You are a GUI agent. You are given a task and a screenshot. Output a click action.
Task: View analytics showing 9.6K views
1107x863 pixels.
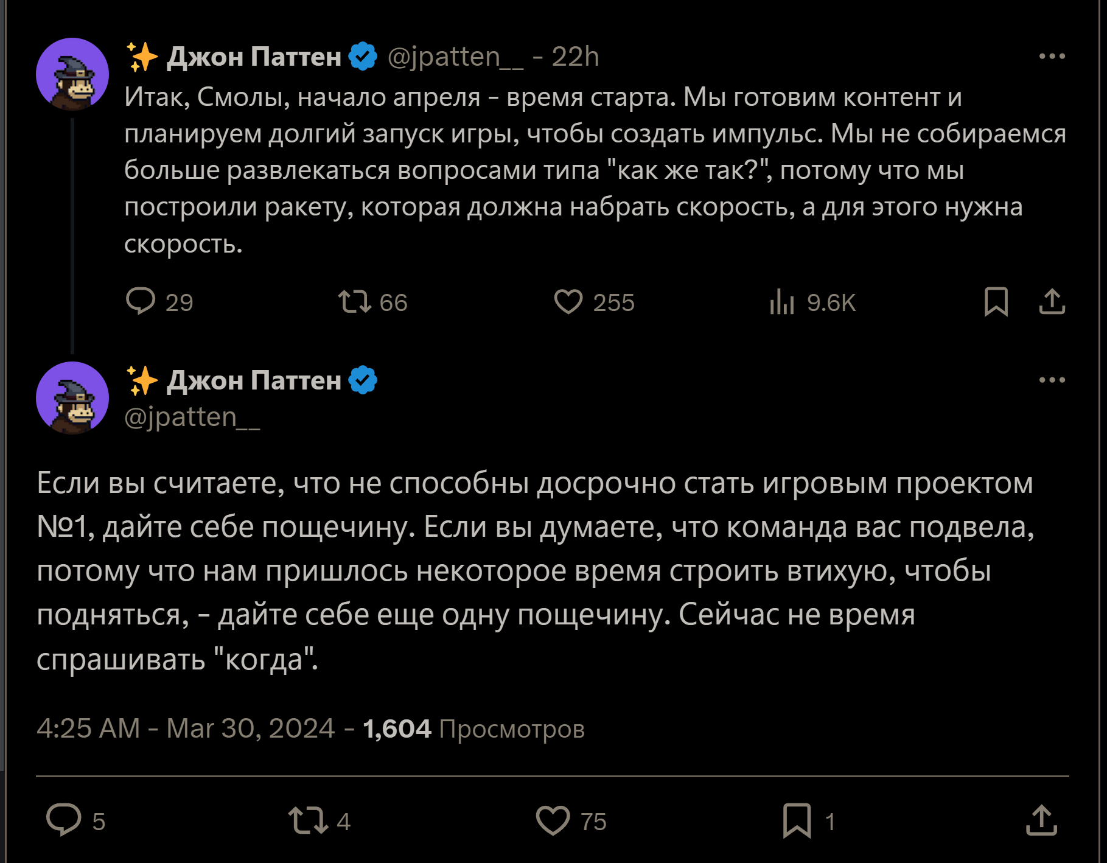pyautogui.click(x=783, y=301)
